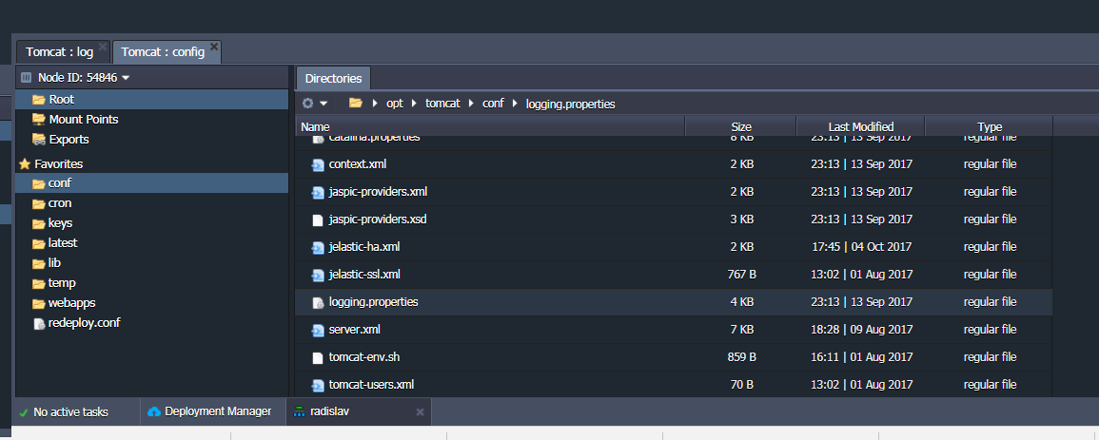The image size is (1099, 440).
Task: Click the redeploy.conf file icon
Action: [39, 324]
